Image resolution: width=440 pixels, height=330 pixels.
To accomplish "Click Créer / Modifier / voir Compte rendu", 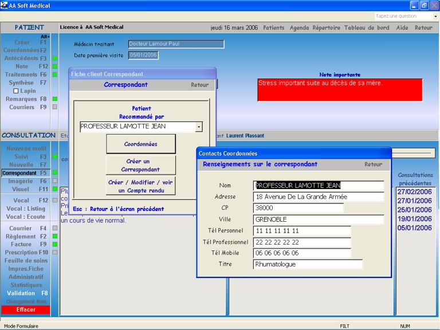I will (x=141, y=186).
